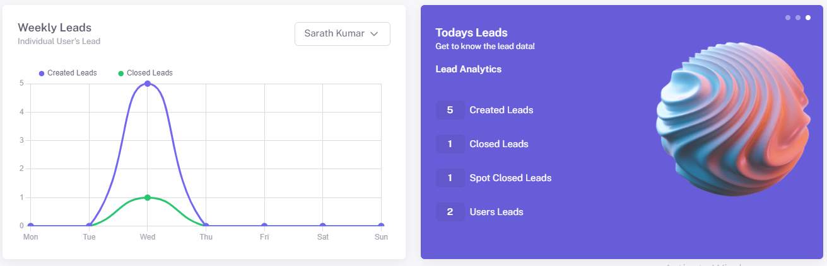Click the Closed Leads count badge
Screen dimensions: 827x266
[450, 144]
